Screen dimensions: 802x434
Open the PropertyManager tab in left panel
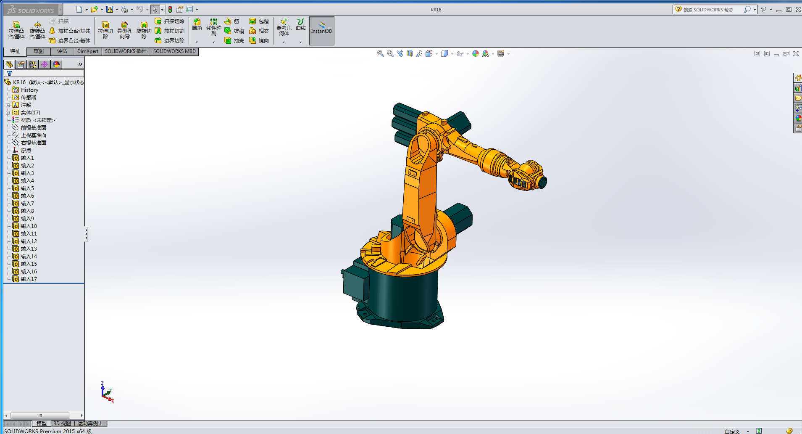[21, 64]
